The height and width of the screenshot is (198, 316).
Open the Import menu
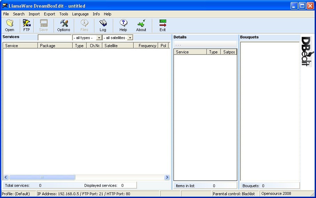34,14
